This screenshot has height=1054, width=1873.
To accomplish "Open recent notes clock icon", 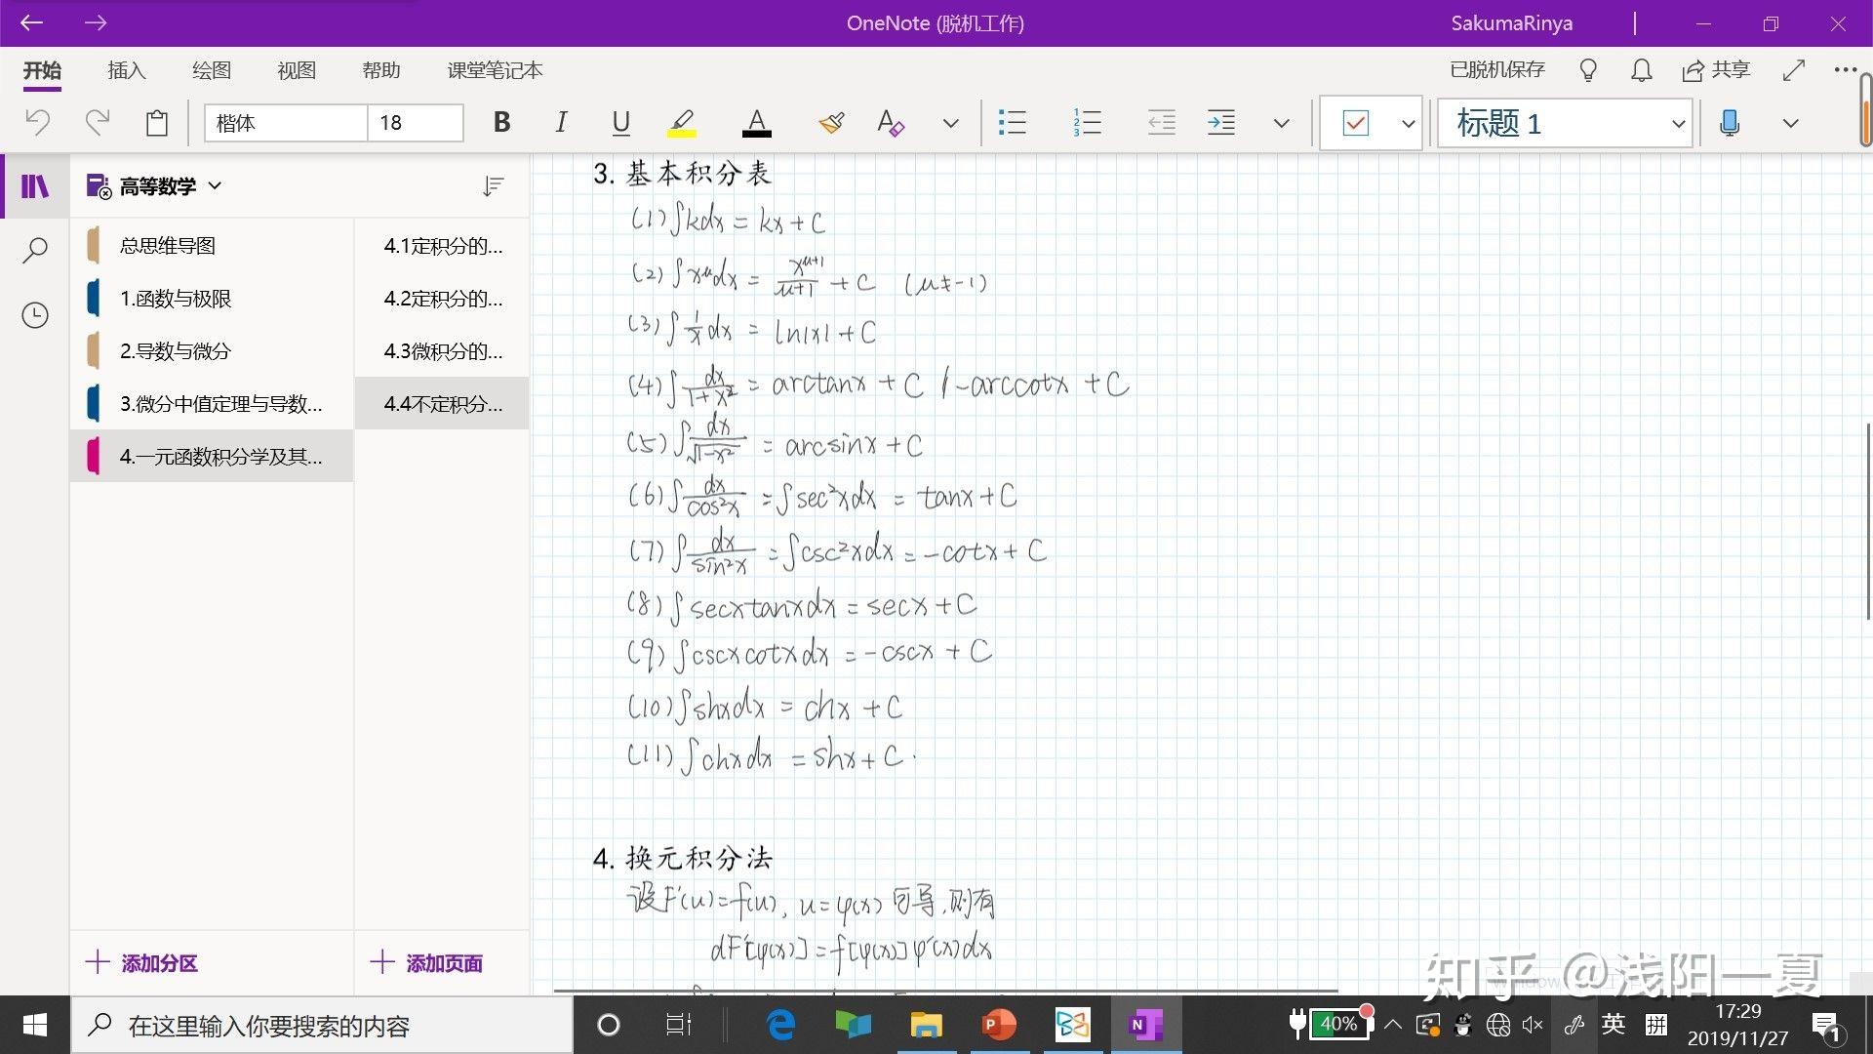I will click(x=35, y=315).
